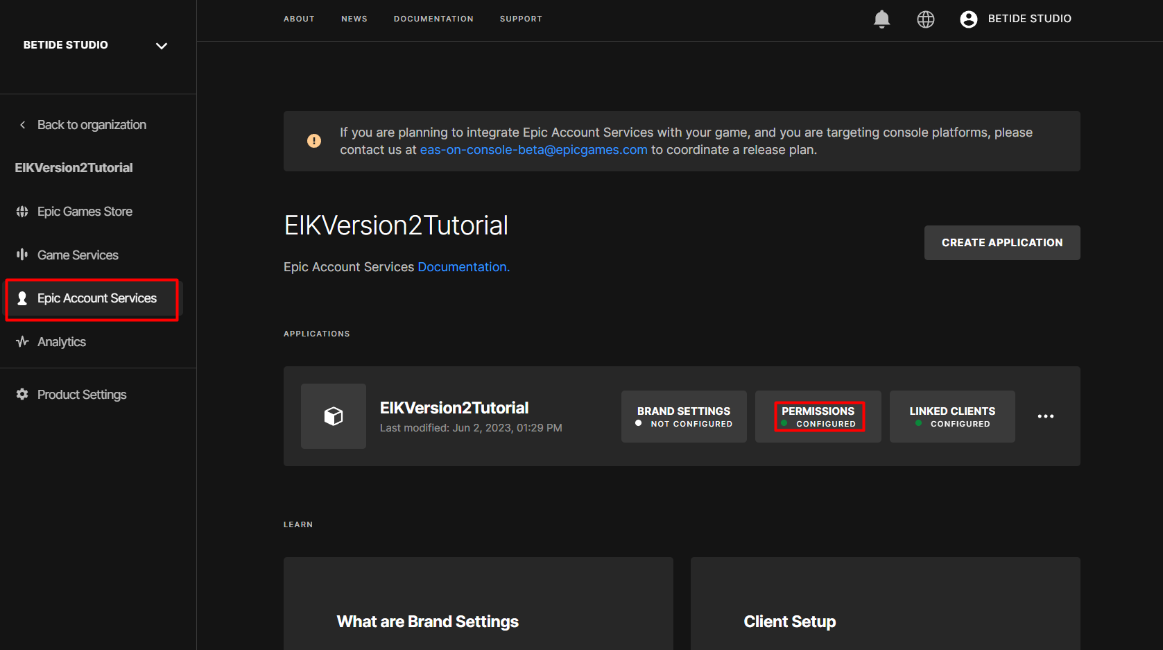Click the Product Settings gear icon

click(22, 394)
